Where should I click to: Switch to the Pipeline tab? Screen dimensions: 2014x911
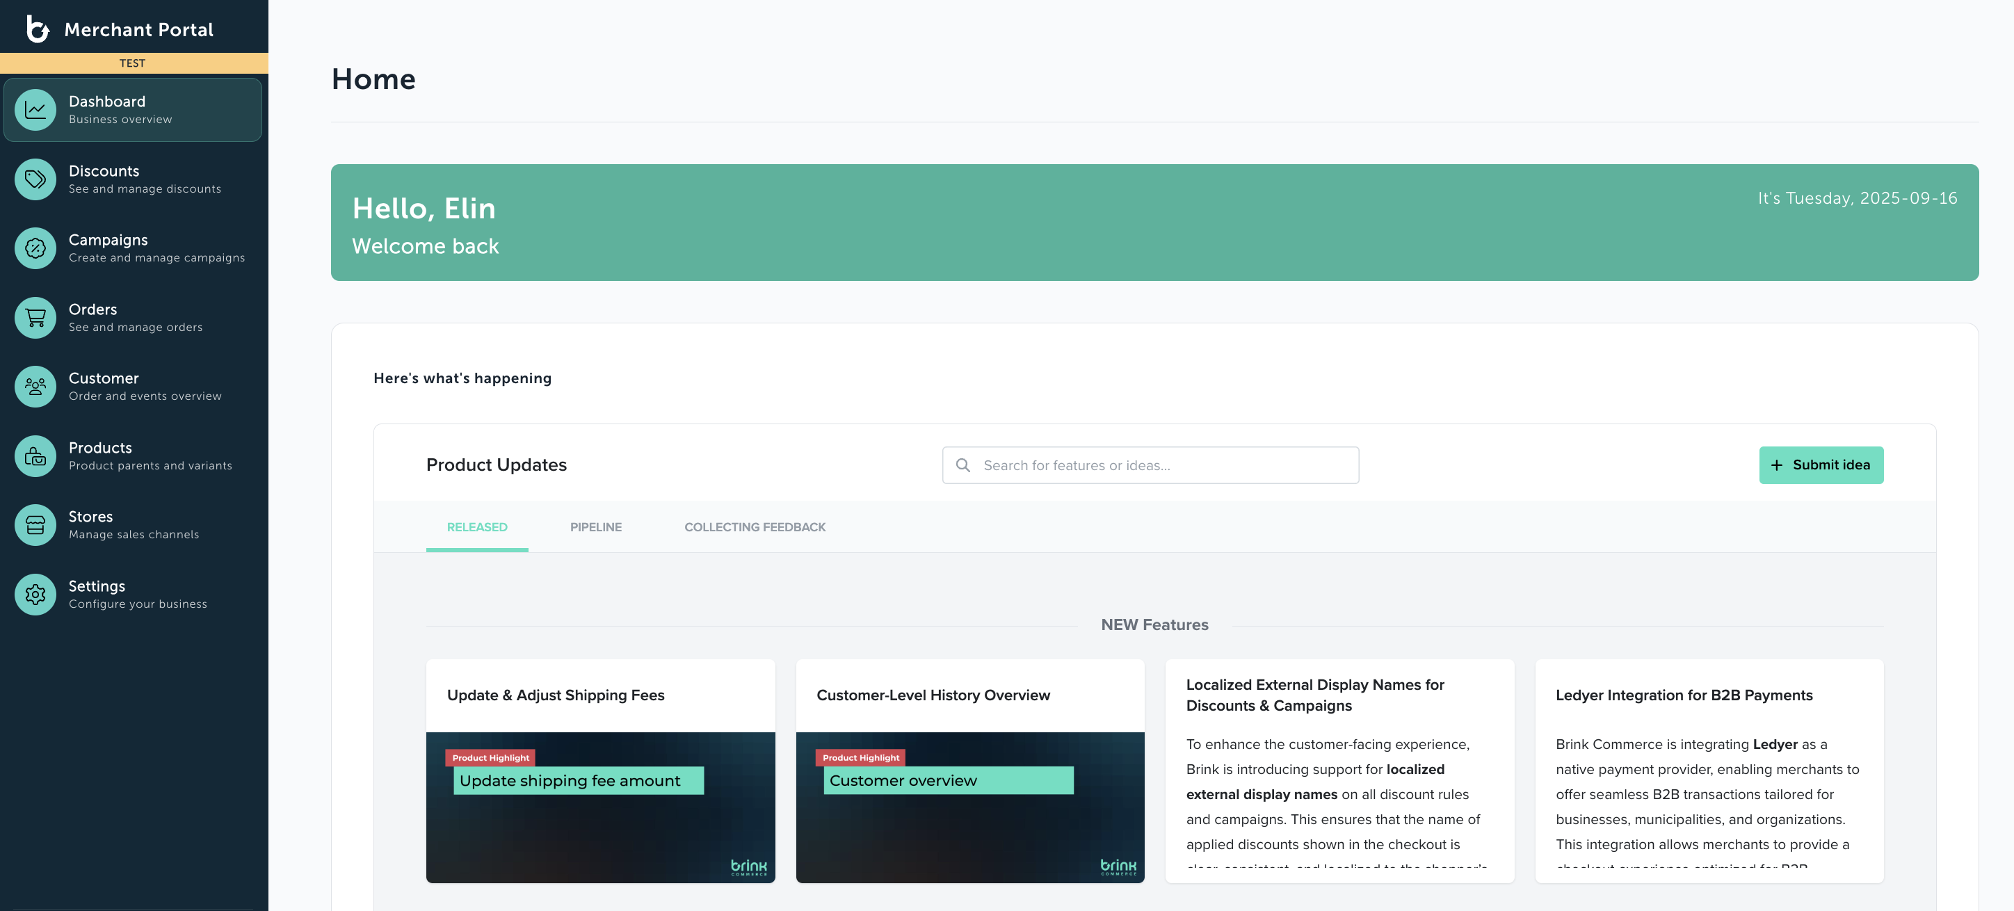click(596, 527)
